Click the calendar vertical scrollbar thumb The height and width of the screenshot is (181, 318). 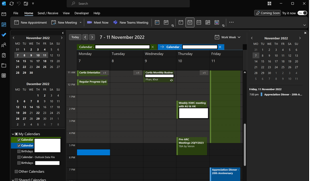[x=245, y=144]
